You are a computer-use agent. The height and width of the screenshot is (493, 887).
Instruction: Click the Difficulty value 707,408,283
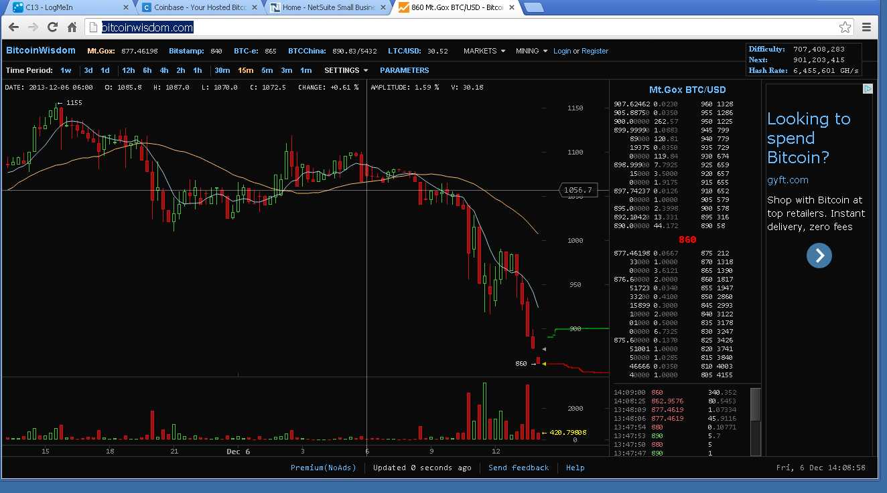(x=819, y=49)
